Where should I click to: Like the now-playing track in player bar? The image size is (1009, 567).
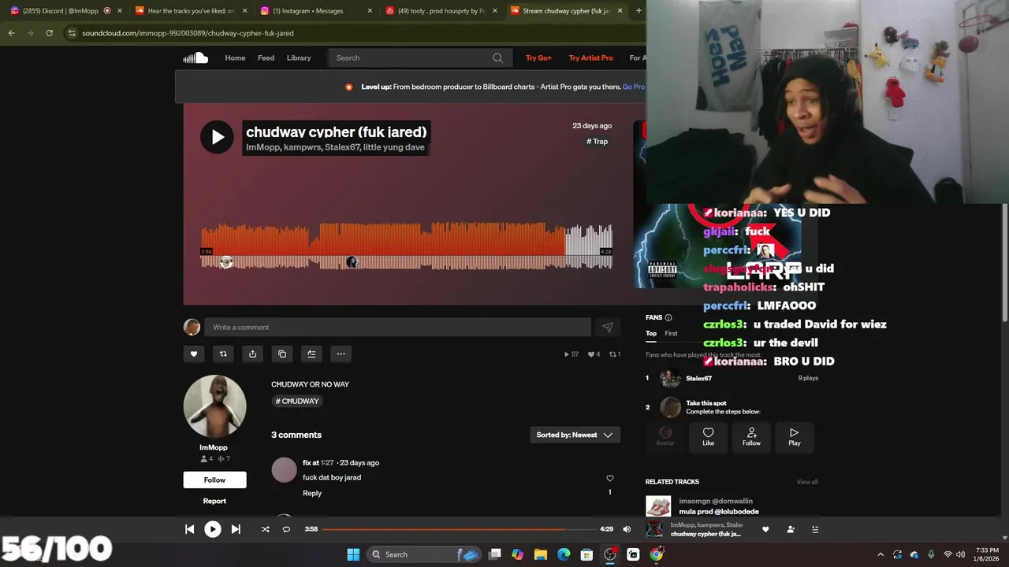point(765,529)
